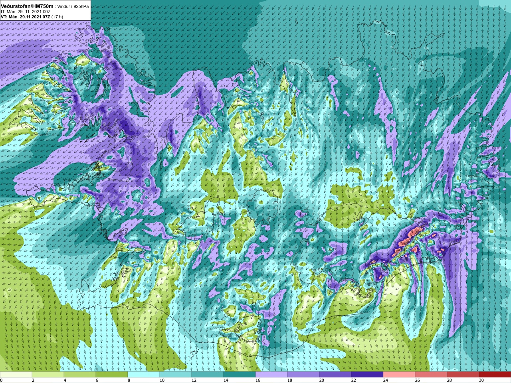
Task: Click the '(+7 h)' forecast offset text
Action: point(57,17)
